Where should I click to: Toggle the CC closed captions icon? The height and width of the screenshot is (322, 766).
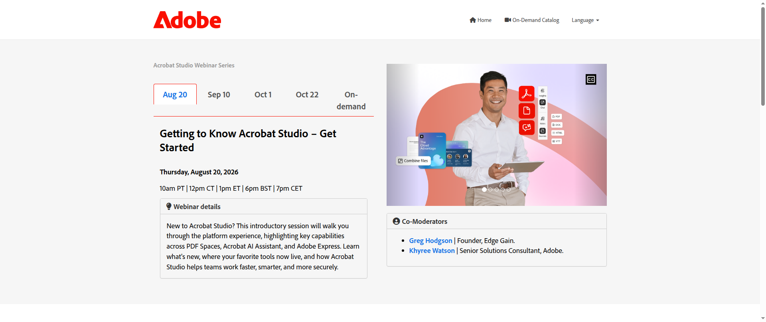(591, 79)
